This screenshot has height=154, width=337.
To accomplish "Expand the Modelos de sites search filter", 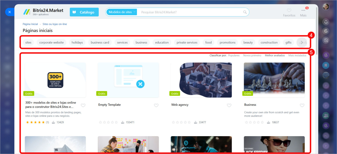I will tap(122, 12).
